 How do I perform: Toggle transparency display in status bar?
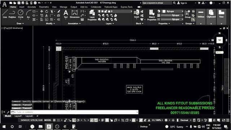point(107,120)
